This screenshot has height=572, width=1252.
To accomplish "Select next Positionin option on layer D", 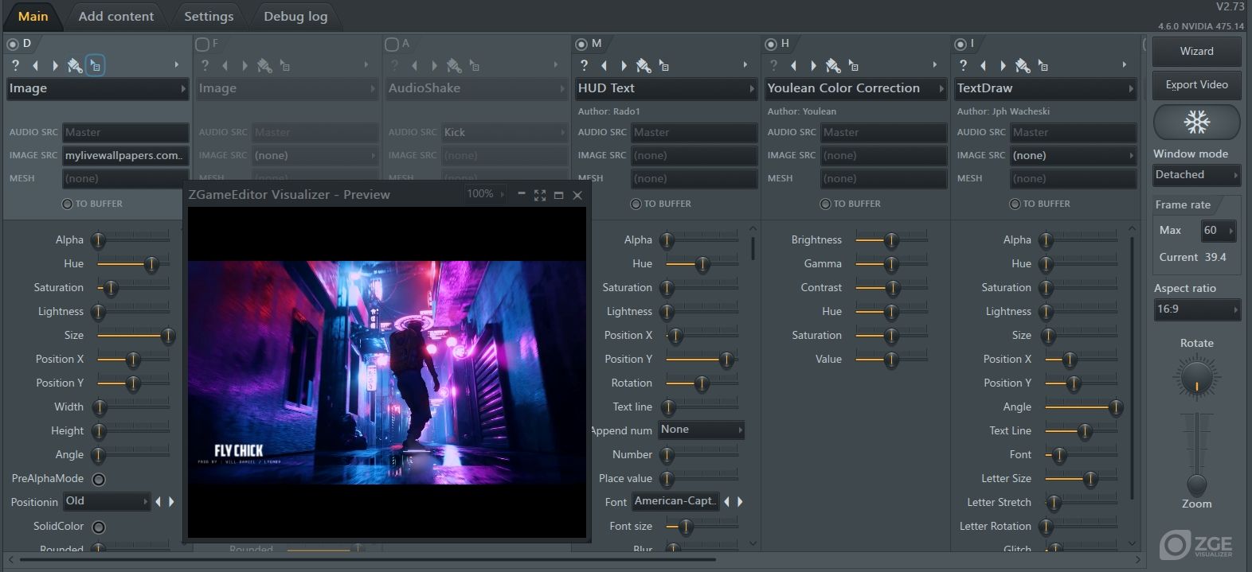I will click(171, 501).
